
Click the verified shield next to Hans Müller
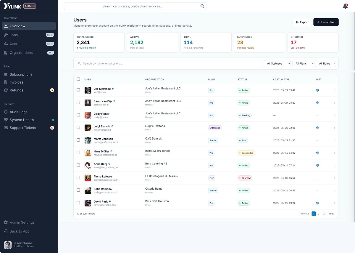point(112,151)
